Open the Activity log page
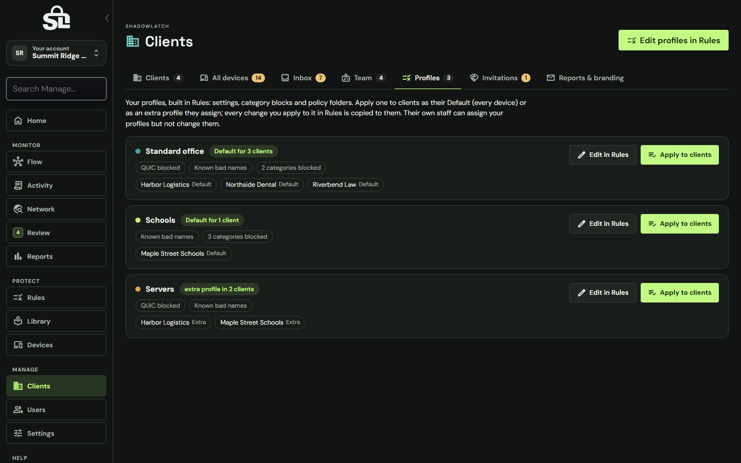 point(56,185)
